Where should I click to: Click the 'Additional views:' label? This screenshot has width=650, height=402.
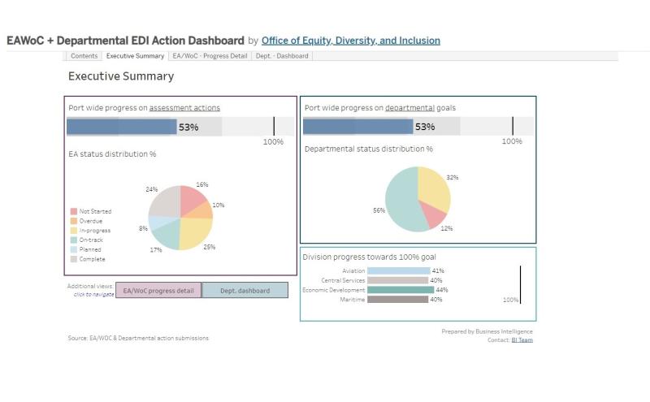click(x=90, y=287)
